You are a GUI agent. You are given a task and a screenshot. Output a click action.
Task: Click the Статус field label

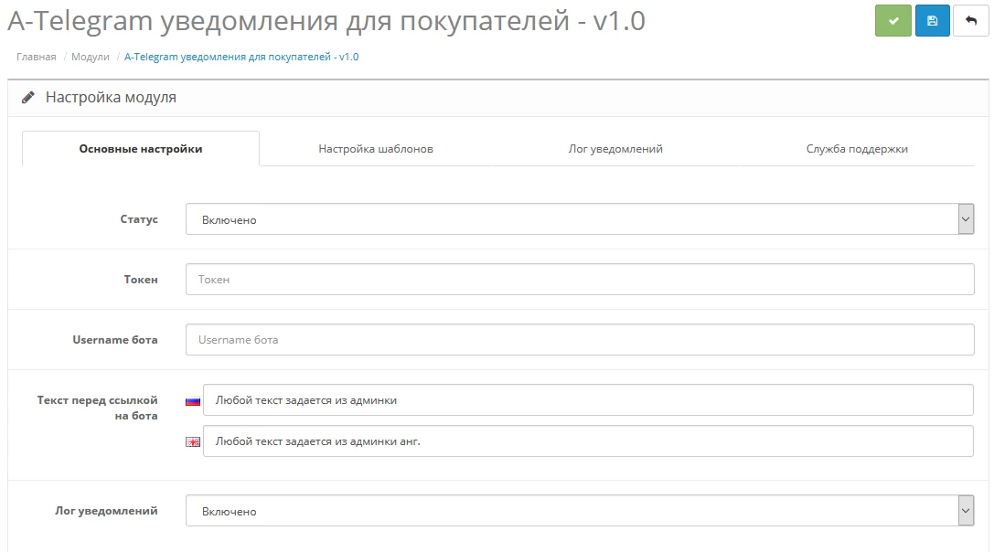139,219
